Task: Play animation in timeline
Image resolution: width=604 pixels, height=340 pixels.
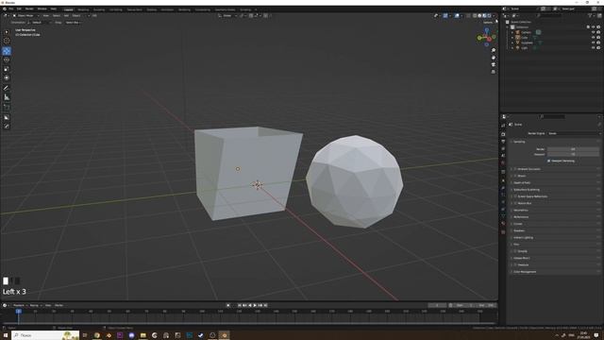Action: 255,305
